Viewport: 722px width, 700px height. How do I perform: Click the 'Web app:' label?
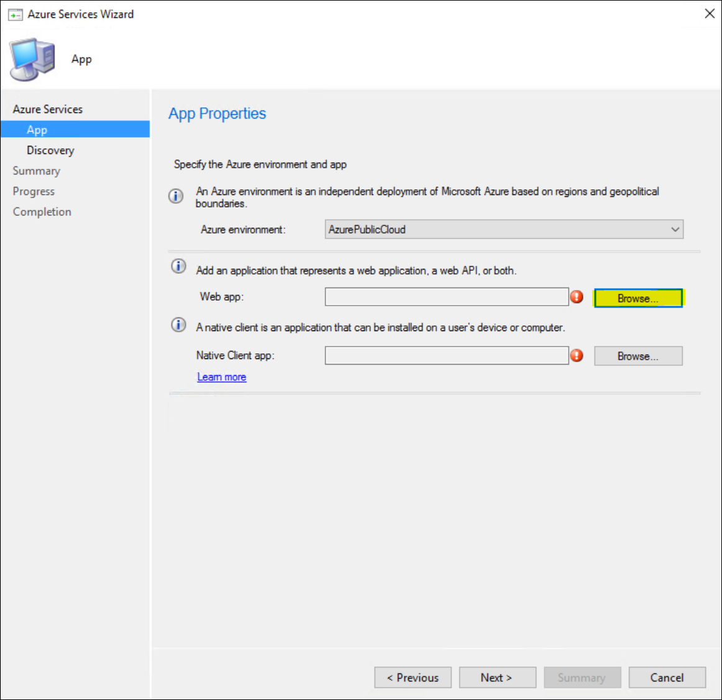pyautogui.click(x=221, y=297)
